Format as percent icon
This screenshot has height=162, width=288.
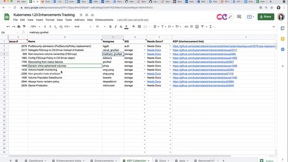[50, 27]
